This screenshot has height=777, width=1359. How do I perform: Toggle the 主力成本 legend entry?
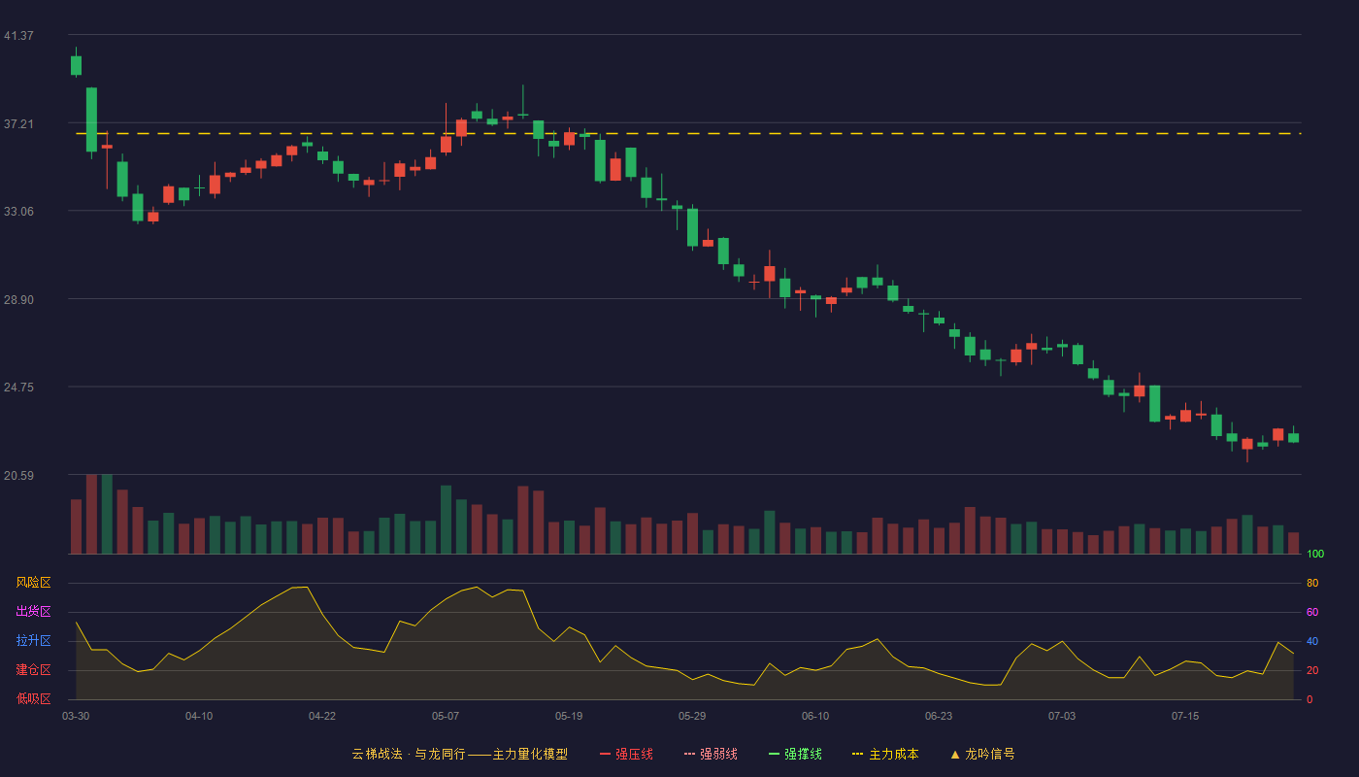[885, 754]
